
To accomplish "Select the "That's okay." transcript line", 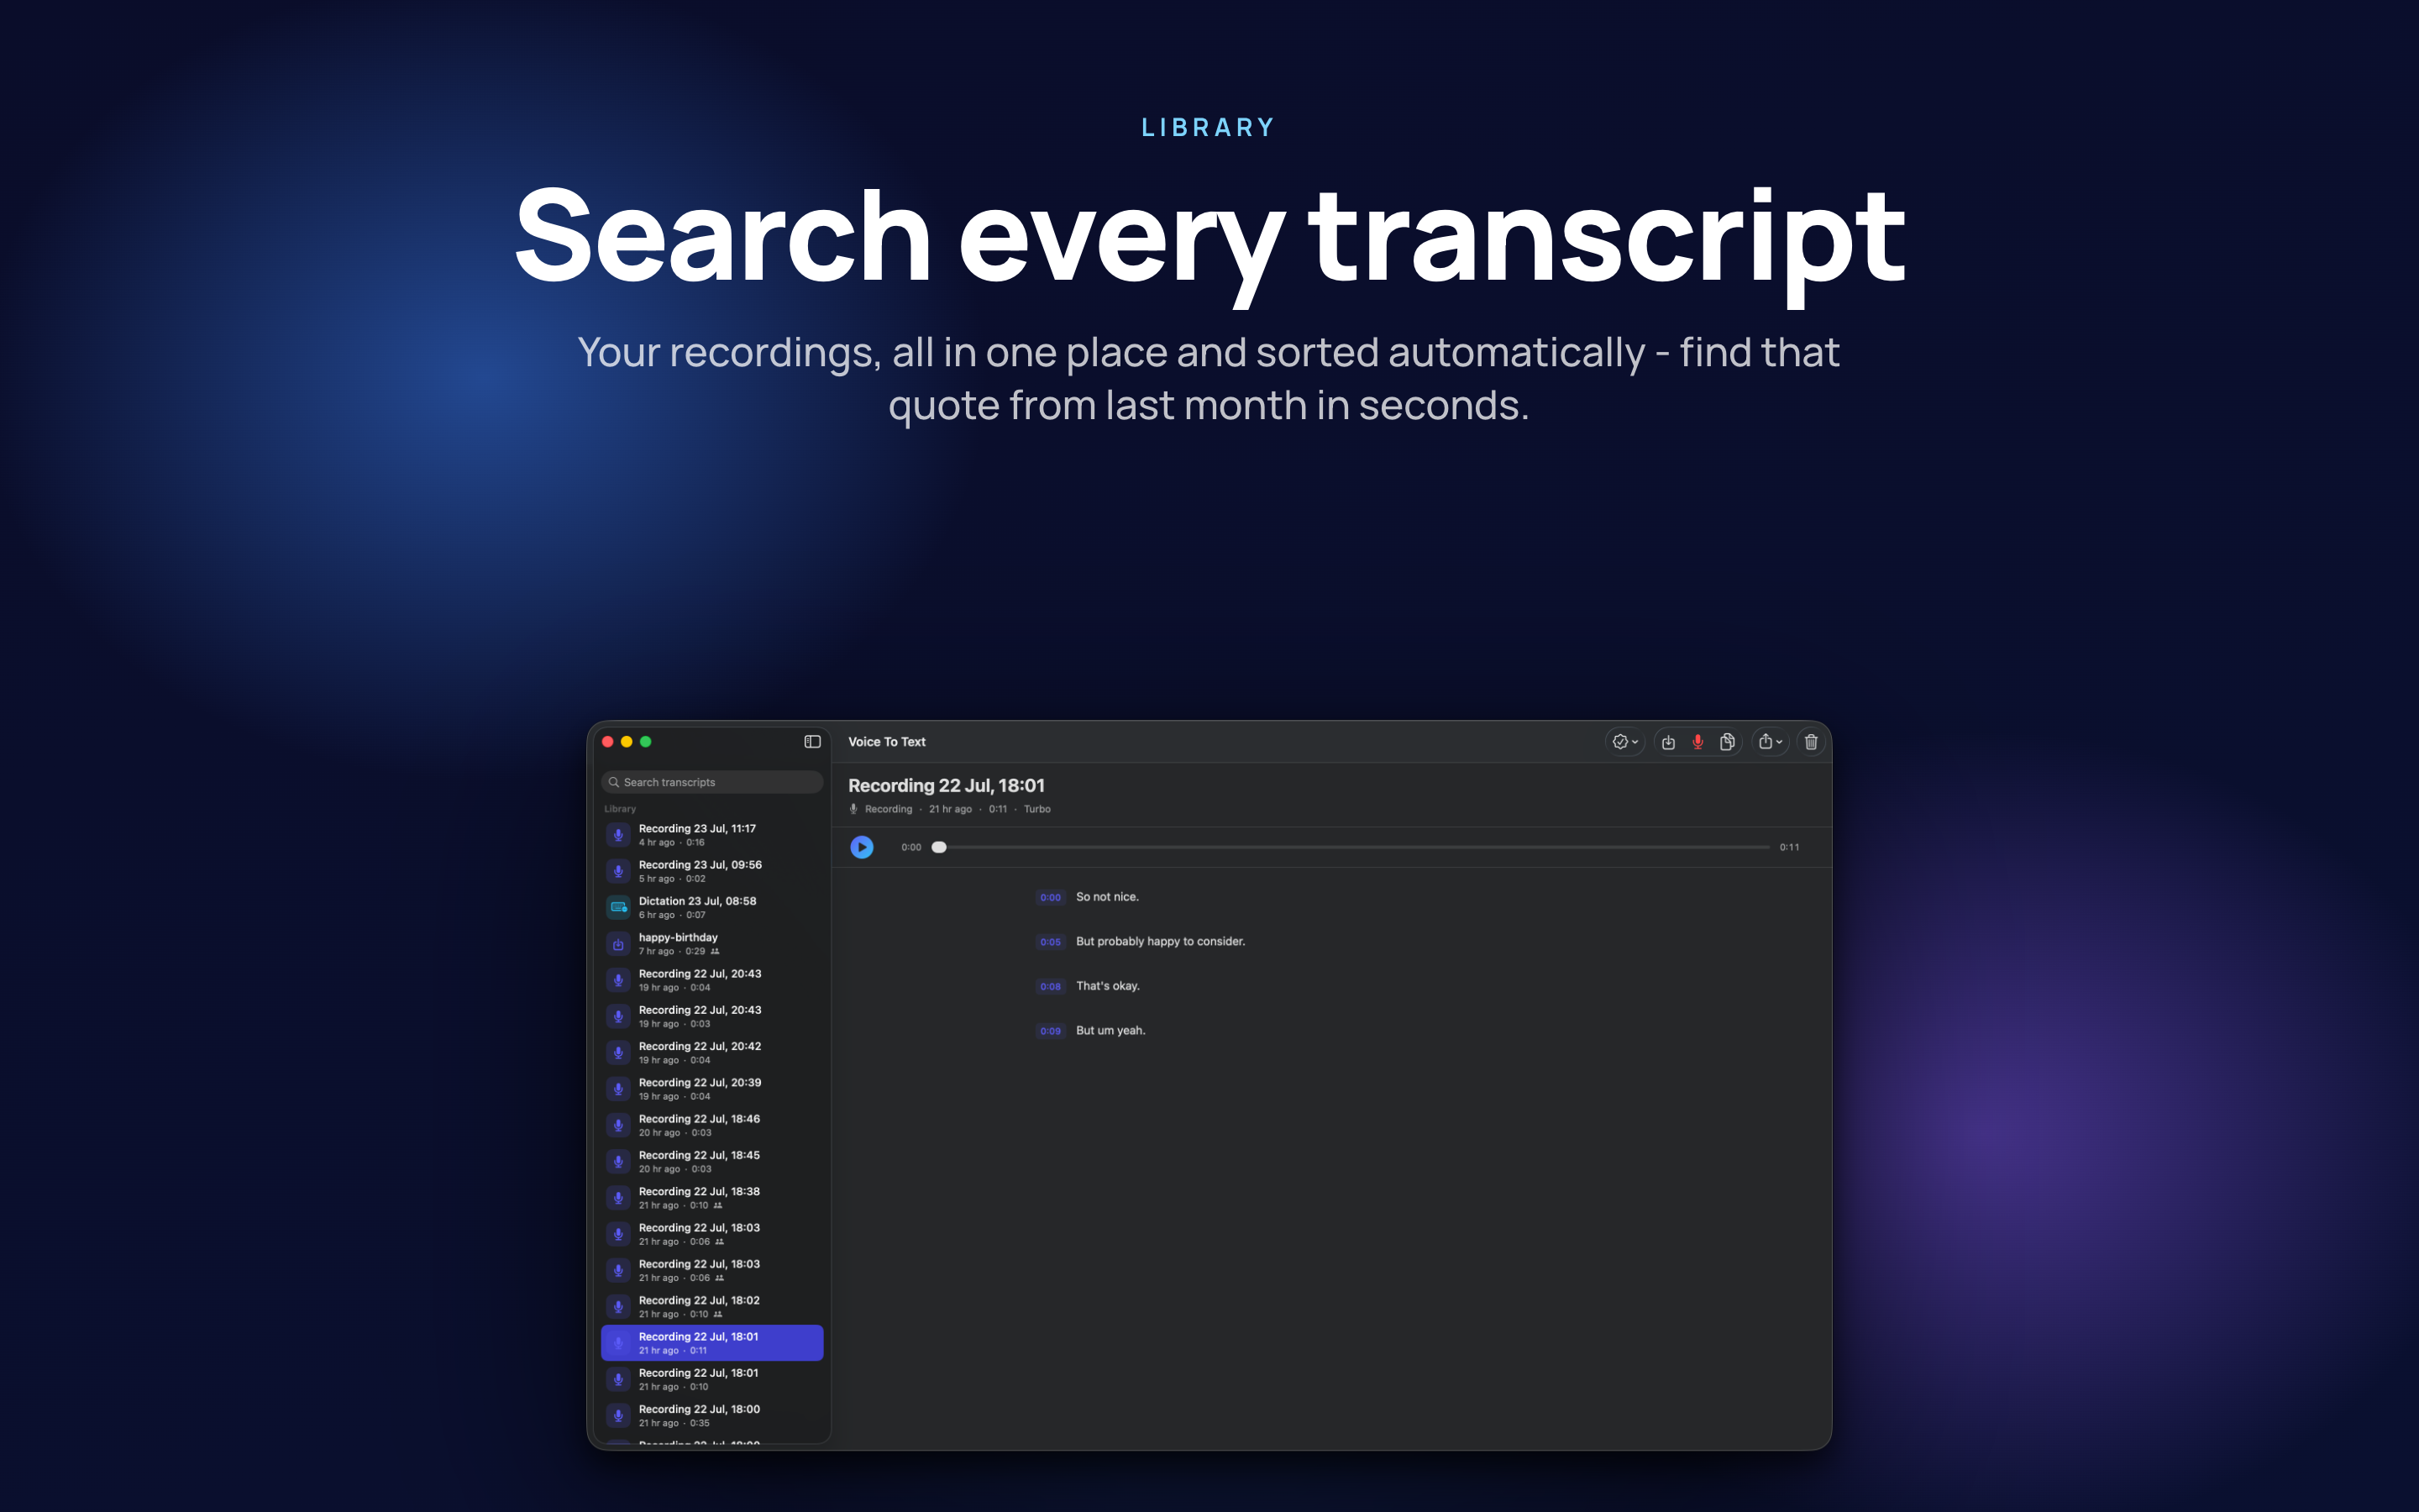I will (1106, 986).
